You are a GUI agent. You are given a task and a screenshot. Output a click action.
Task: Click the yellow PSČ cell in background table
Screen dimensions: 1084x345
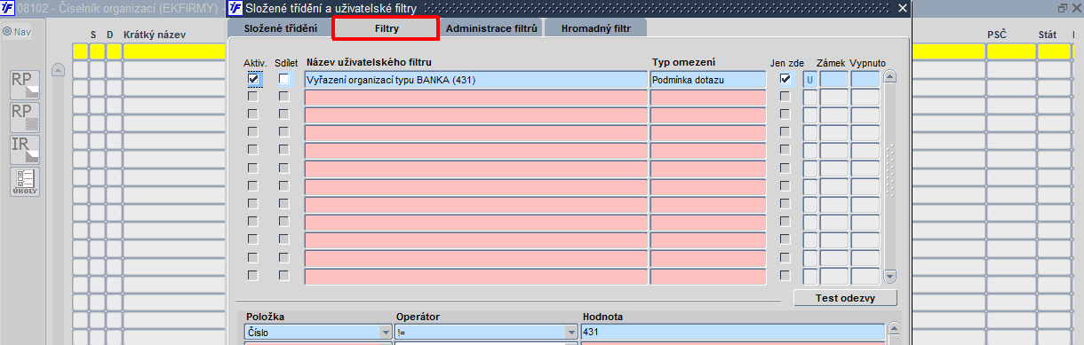pyautogui.click(x=1011, y=51)
